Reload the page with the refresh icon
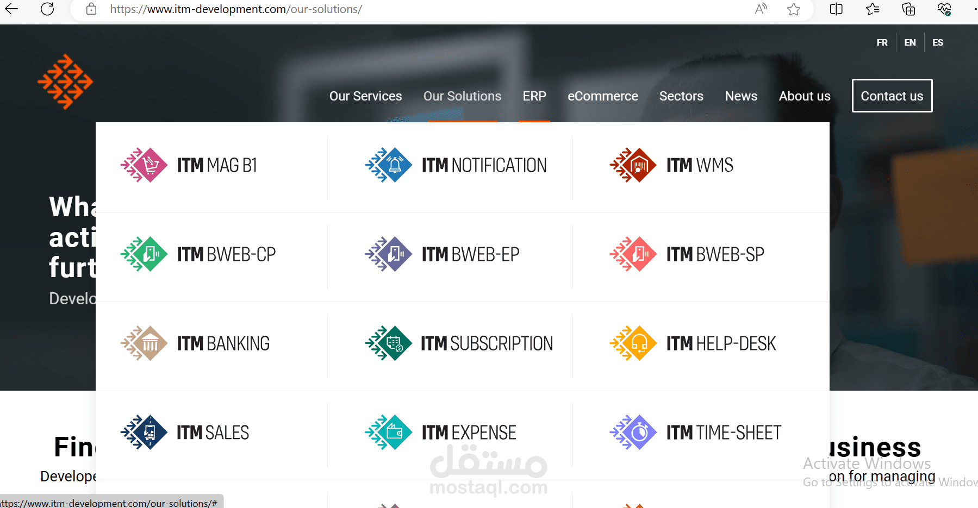This screenshot has height=508, width=978. [x=47, y=9]
